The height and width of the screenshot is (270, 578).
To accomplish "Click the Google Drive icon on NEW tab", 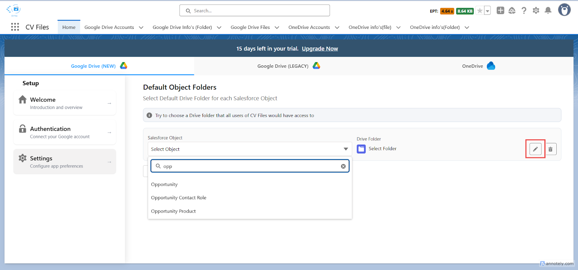I will pos(124,66).
